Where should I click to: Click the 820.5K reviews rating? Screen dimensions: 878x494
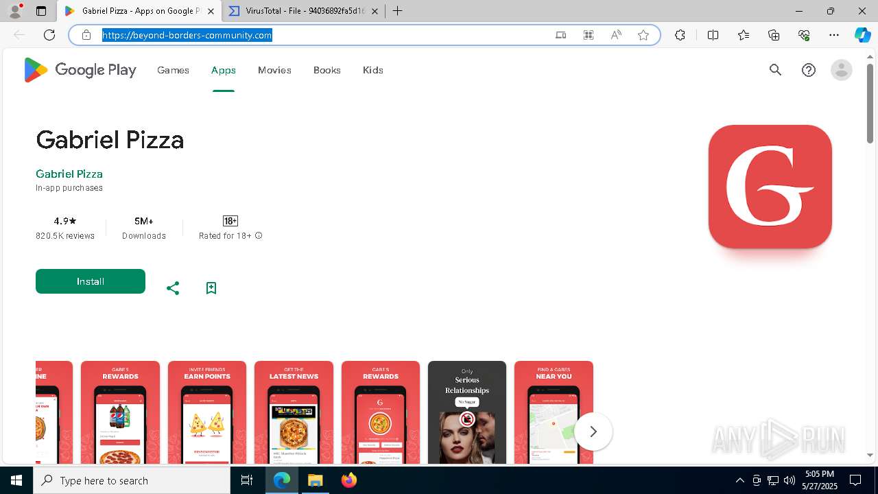tap(65, 228)
